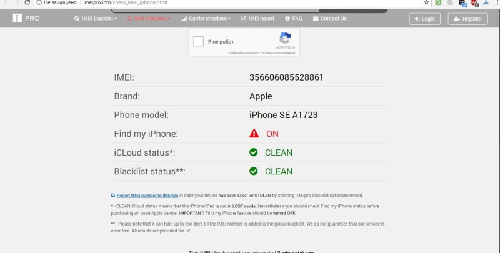The height and width of the screenshot is (253, 500).
Task: Click the red adblock extension icon
Action: pos(474,3)
